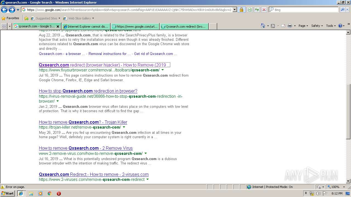351x197 pixels.
Task: Expand the address bar history dropdown
Action: click(235, 10)
